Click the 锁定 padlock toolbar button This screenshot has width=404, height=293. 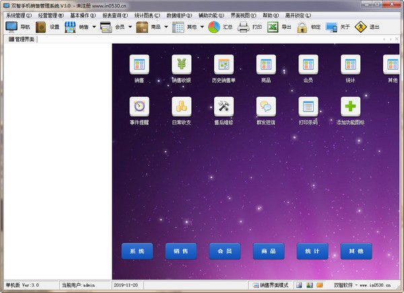point(309,28)
